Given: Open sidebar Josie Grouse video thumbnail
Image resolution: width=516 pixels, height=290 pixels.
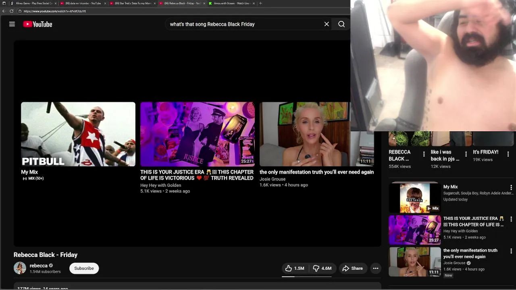Looking at the screenshot, I should tap(415, 262).
